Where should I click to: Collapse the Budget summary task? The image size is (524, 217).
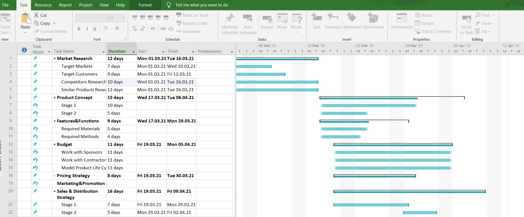(54, 144)
